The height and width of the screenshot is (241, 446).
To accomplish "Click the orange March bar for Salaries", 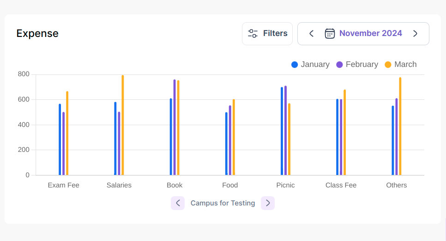I will coord(122,125).
